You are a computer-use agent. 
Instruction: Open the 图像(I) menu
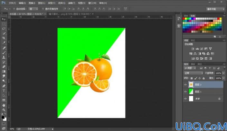tap(32, 3)
